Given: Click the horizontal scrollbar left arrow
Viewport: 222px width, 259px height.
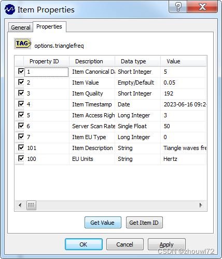Looking at the screenshot, I should (x=20, y=205).
